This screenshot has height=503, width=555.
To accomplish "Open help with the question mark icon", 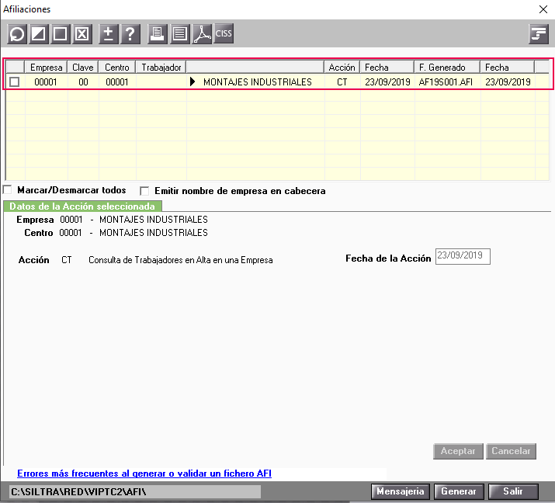I will pyautogui.click(x=130, y=34).
